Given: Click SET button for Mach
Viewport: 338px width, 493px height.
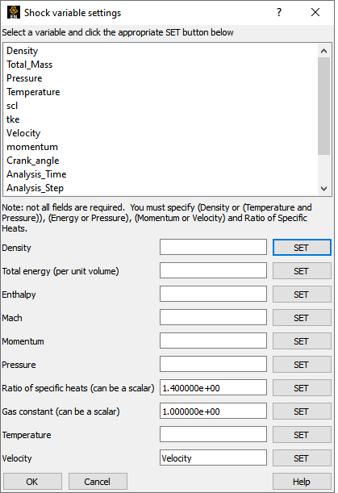Looking at the screenshot, I should [x=302, y=318].
